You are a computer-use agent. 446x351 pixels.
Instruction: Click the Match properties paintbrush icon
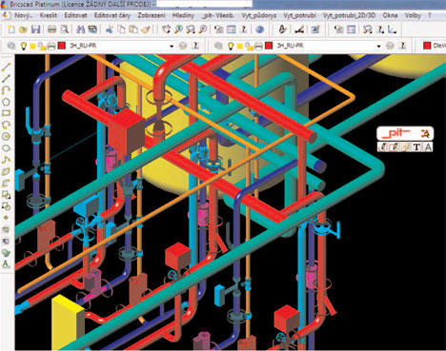tap(146, 29)
